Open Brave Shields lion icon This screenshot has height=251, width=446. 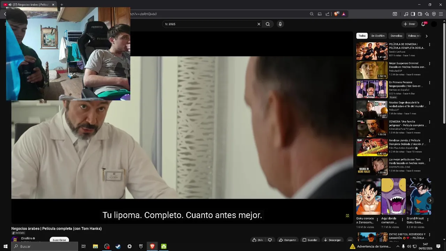(x=336, y=14)
